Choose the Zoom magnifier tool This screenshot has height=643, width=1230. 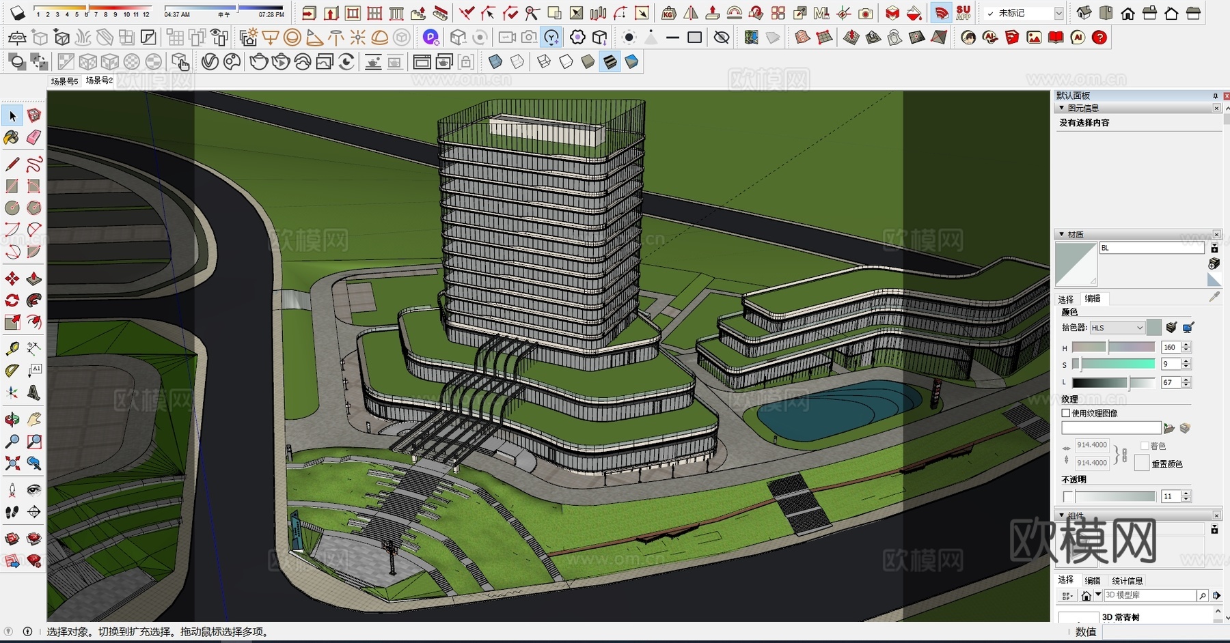pyautogui.click(x=12, y=442)
